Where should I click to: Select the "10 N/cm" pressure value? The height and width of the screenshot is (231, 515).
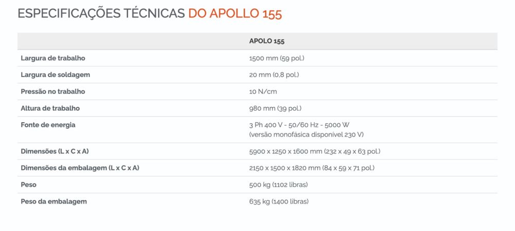click(x=263, y=91)
